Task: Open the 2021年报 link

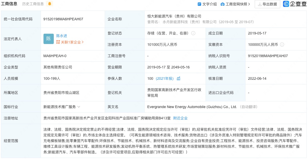Action: click(x=165, y=78)
